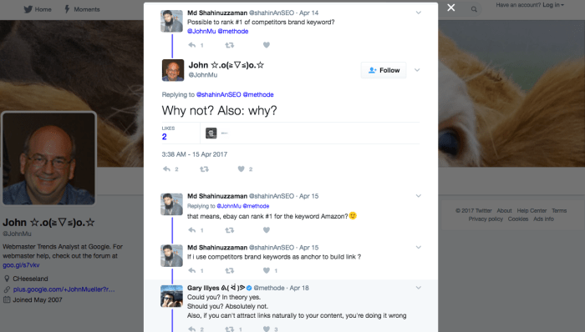Viewport: 585px width, 332px height.
Task: Reply to the ebay rank Amazon tweet
Action: pyautogui.click(x=192, y=230)
